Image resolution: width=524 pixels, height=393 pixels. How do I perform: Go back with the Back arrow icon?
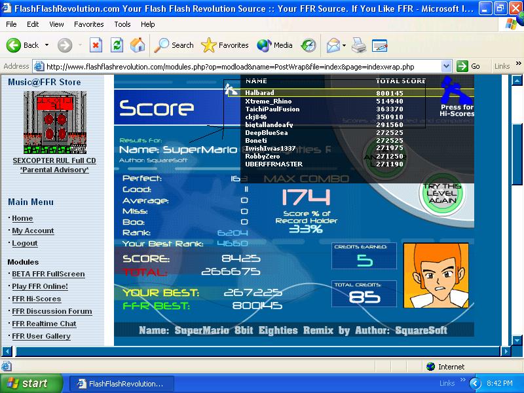click(14, 45)
